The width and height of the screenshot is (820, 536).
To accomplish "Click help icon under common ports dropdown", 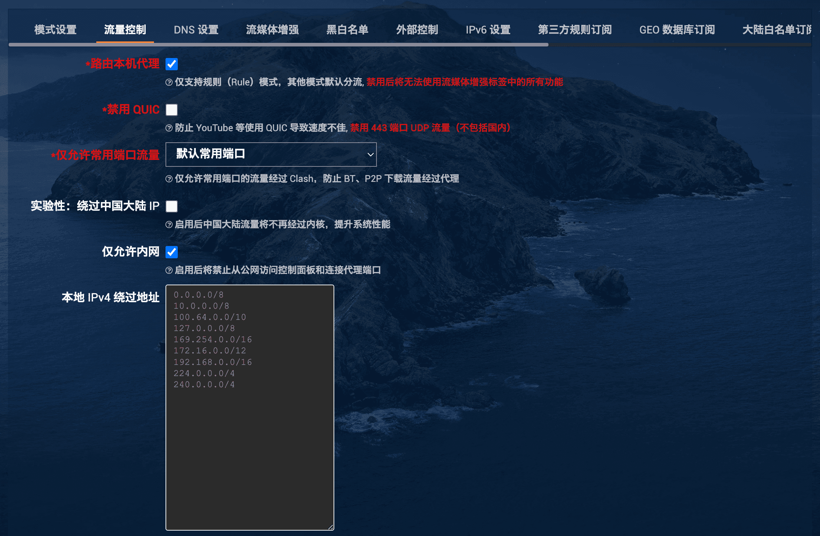I will pos(169,179).
